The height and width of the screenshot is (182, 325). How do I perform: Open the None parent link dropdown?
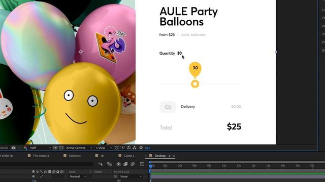pyautogui.click(x=131, y=176)
